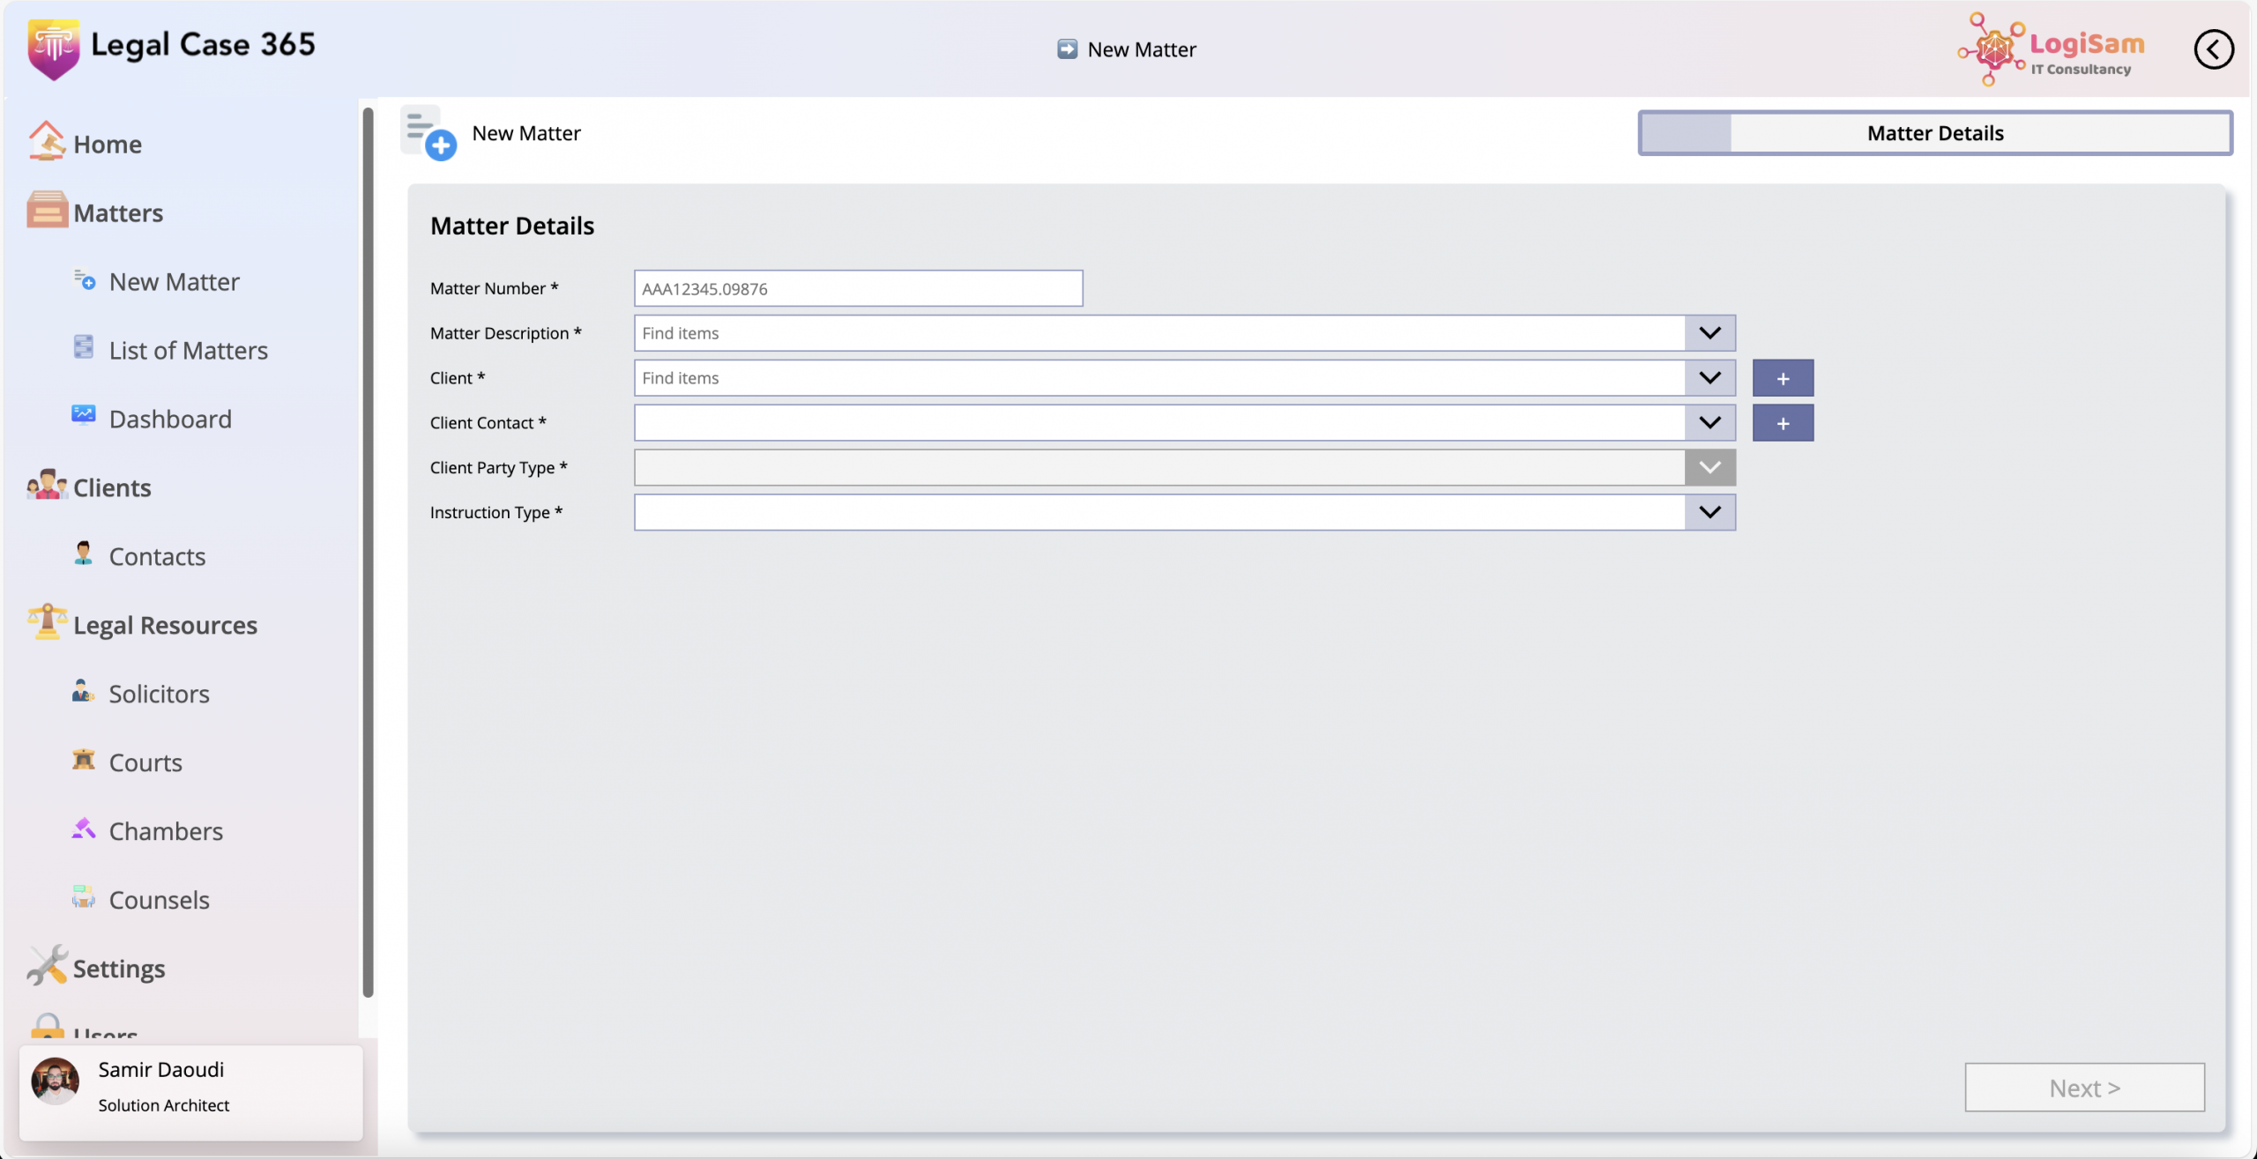2257x1159 pixels.
Task: Click the Solicitors person icon
Action: point(84,691)
